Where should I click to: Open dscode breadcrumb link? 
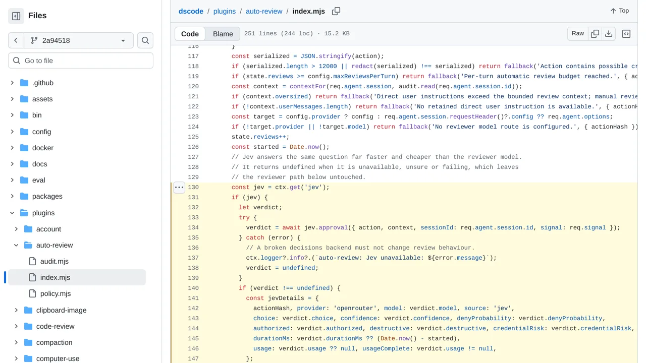pos(190,11)
